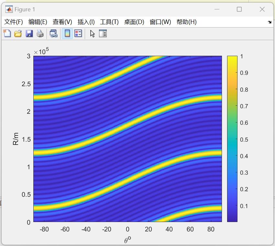Click the MATLAB logo in title bar
The image size is (275, 246).
pyautogui.click(x=9, y=9)
